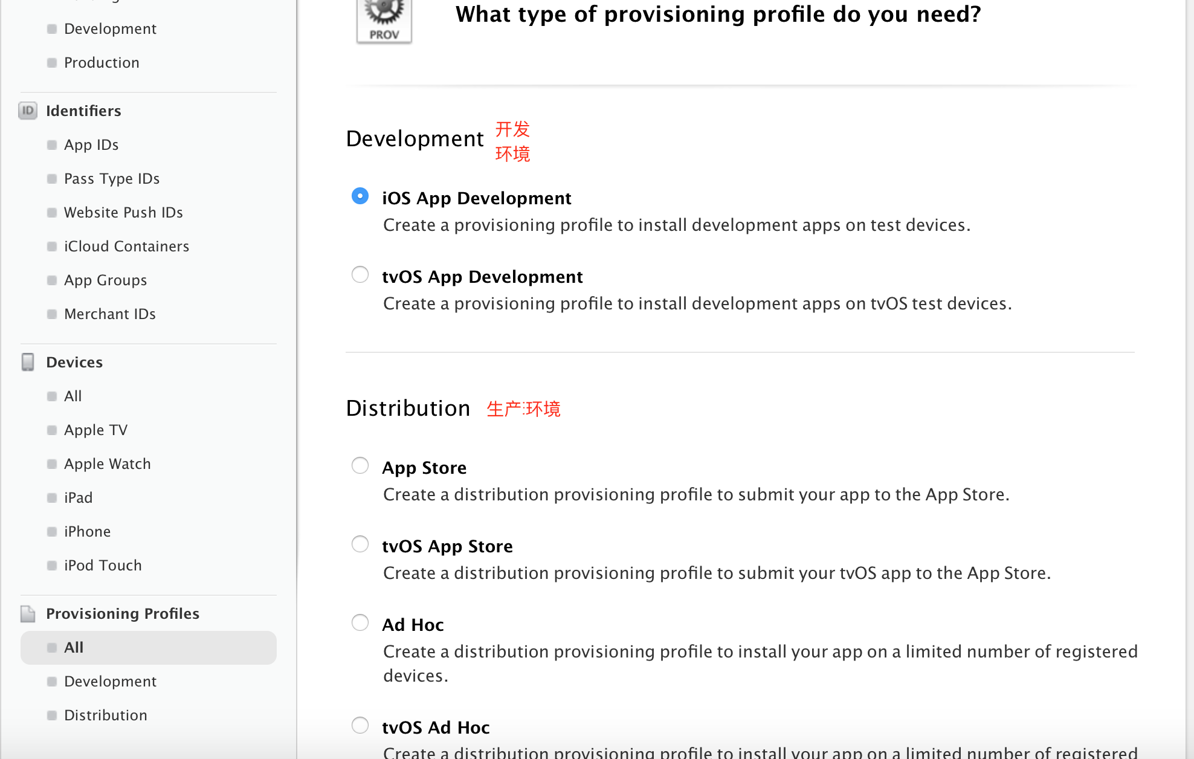The width and height of the screenshot is (1194, 759).
Task: Click the Devices section icon
Action: point(28,362)
